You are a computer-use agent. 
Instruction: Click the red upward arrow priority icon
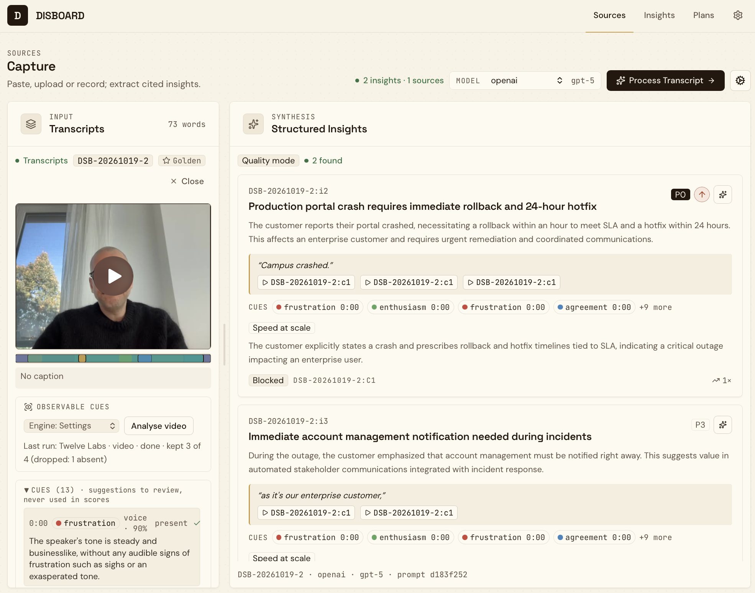(702, 194)
